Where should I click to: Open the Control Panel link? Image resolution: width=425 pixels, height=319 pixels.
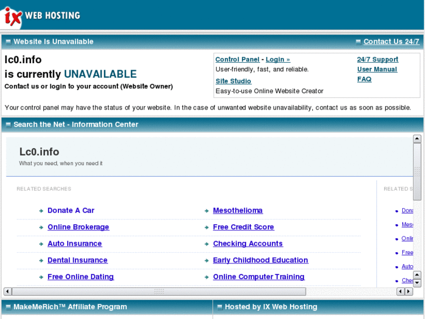coord(237,60)
